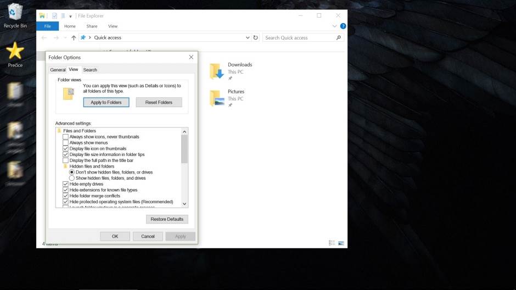Switch to large icons view in status bar
Image resolution: width=516 pixels, height=290 pixels.
coord(341,243)
